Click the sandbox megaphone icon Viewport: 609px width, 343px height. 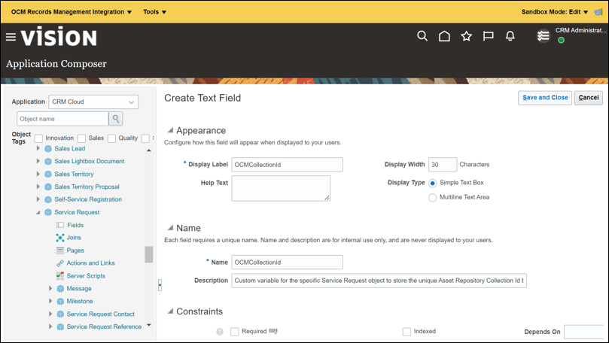598,12
